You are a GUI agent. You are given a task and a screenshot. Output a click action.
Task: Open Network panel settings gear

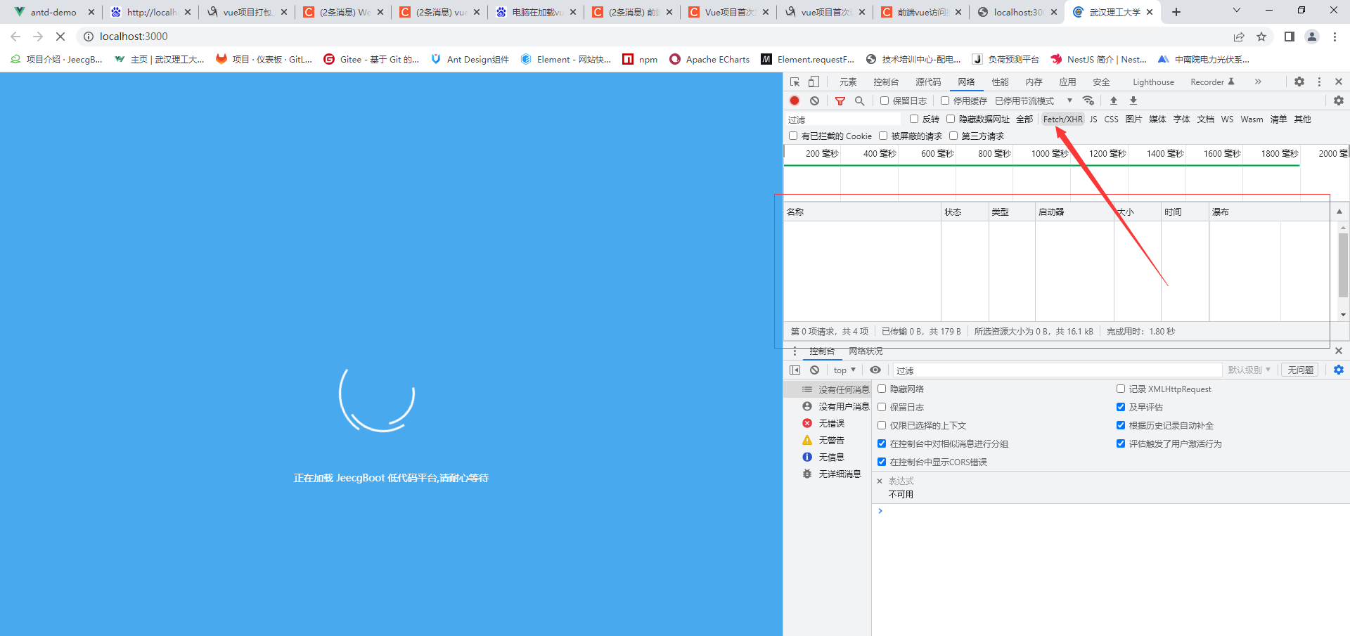(x=1339, y=100)
